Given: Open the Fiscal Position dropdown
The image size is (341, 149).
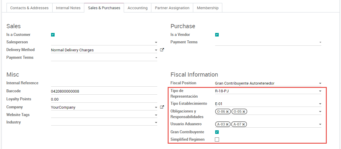Looking at the screenshot, I should pos(320,83).
